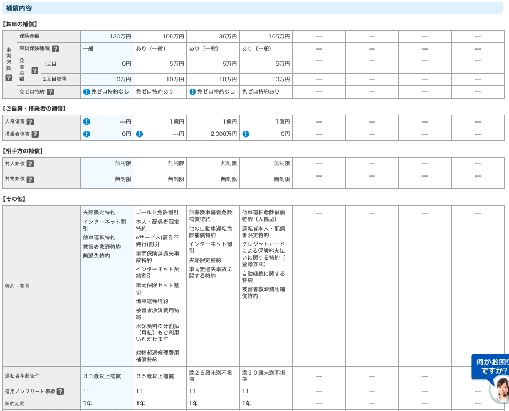Screen dimensions: 509x411
Task: Click the help icon beside 人身傷害
Action: (30, 122)
